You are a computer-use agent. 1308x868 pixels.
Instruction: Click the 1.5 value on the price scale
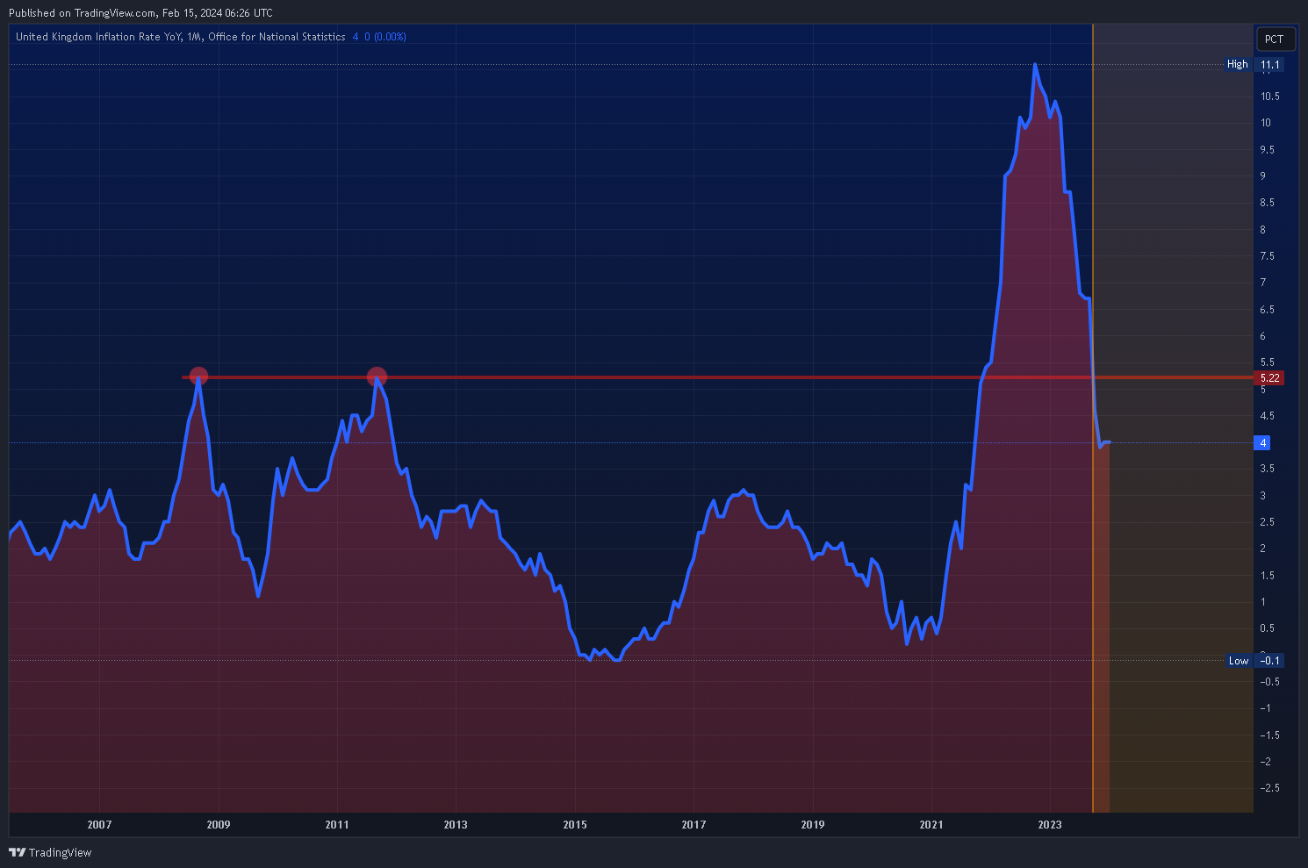[x=1268, y=576]
